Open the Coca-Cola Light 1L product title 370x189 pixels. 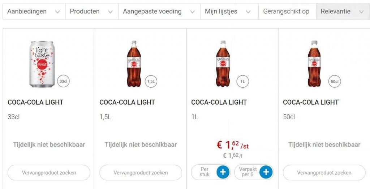[x=219, y=102]
